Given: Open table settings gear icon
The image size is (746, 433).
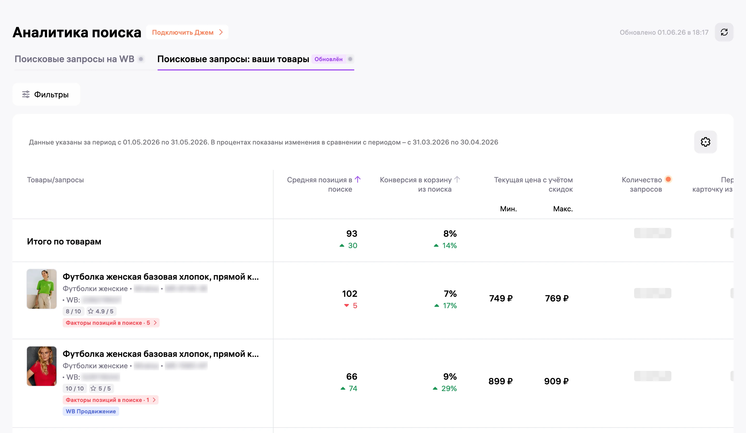Looking at the screenshot, I should click(x=705, y=142).
